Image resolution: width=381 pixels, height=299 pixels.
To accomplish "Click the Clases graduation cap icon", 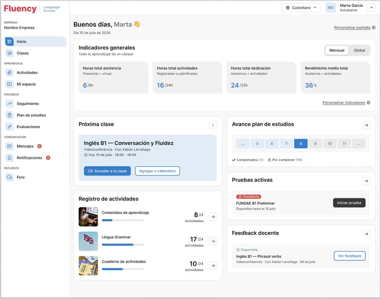I will pos(9,53).
